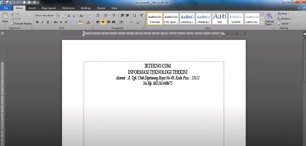
Task: Toggle align text right
Action: point(108,22)
